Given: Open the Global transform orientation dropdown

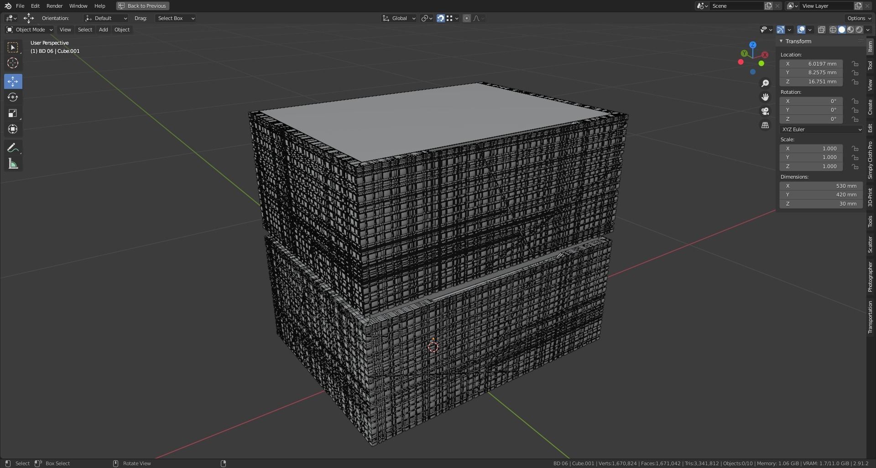Looking at the screenshot, I should (399, 18).
